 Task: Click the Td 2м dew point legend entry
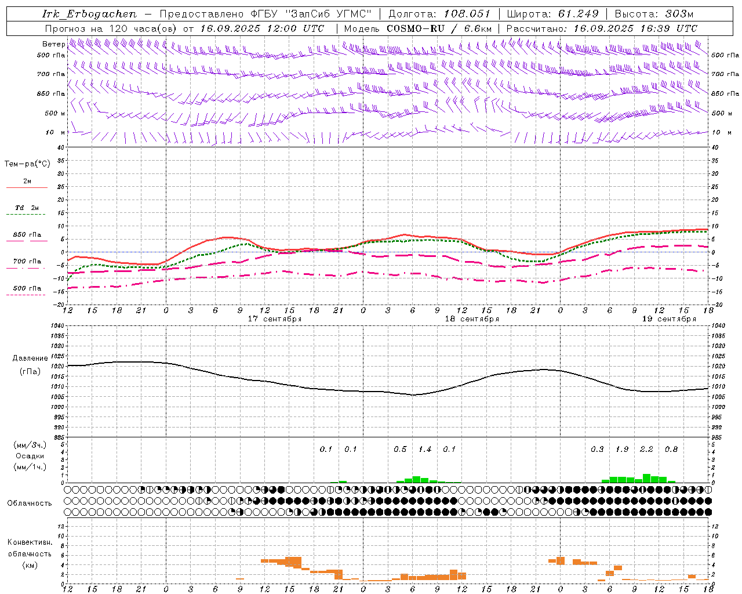click(x=27, y=208)
